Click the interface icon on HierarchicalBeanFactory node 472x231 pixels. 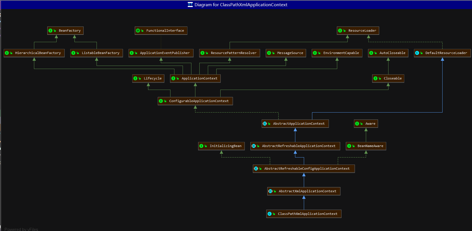pyautogui.click(x=7, y=53)
